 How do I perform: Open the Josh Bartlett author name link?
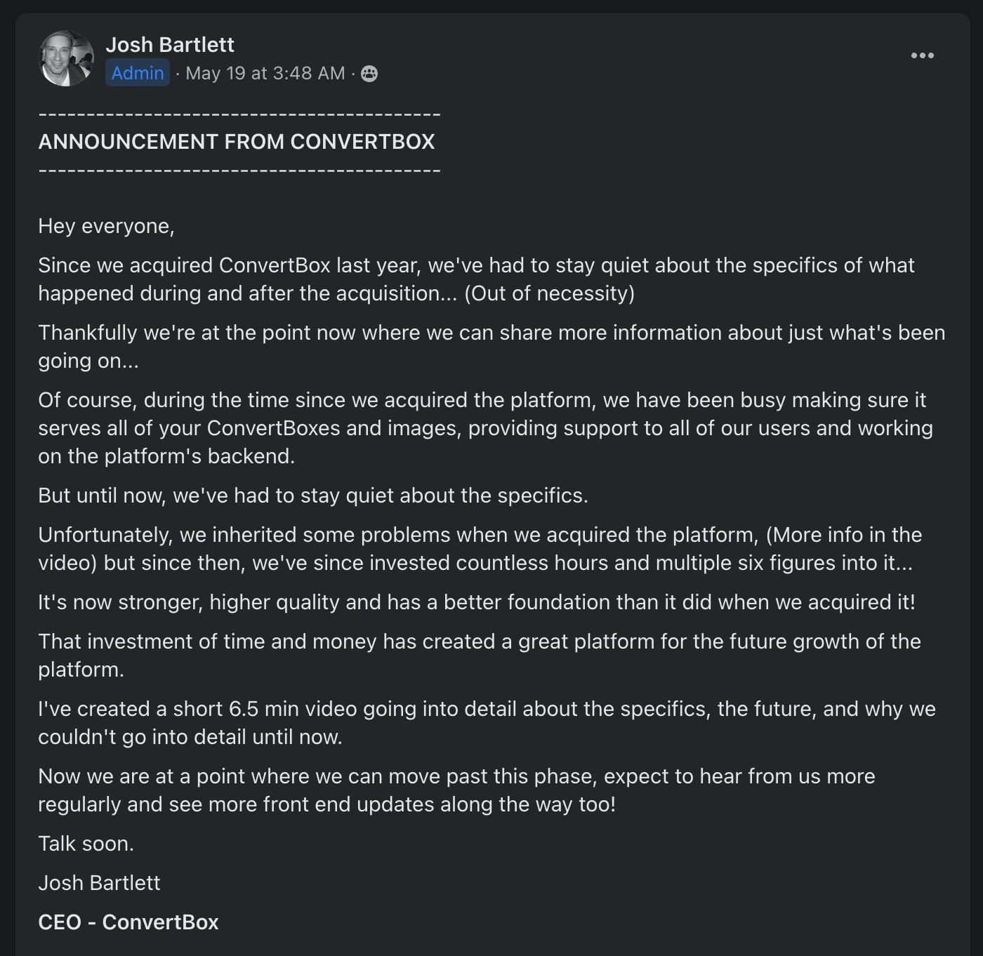pos(170,44)
